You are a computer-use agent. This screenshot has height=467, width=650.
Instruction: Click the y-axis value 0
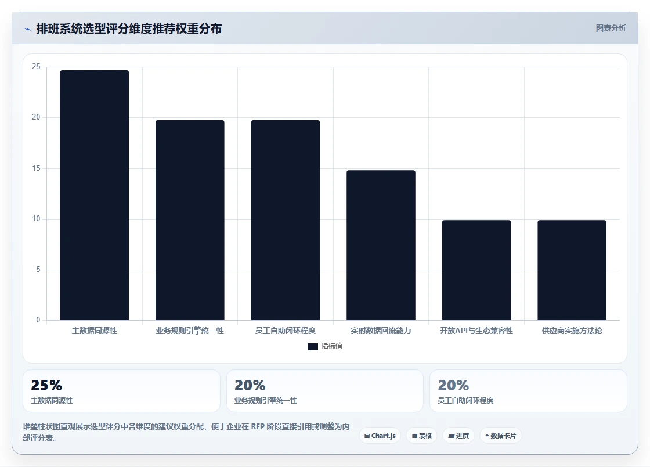point(38,320)
